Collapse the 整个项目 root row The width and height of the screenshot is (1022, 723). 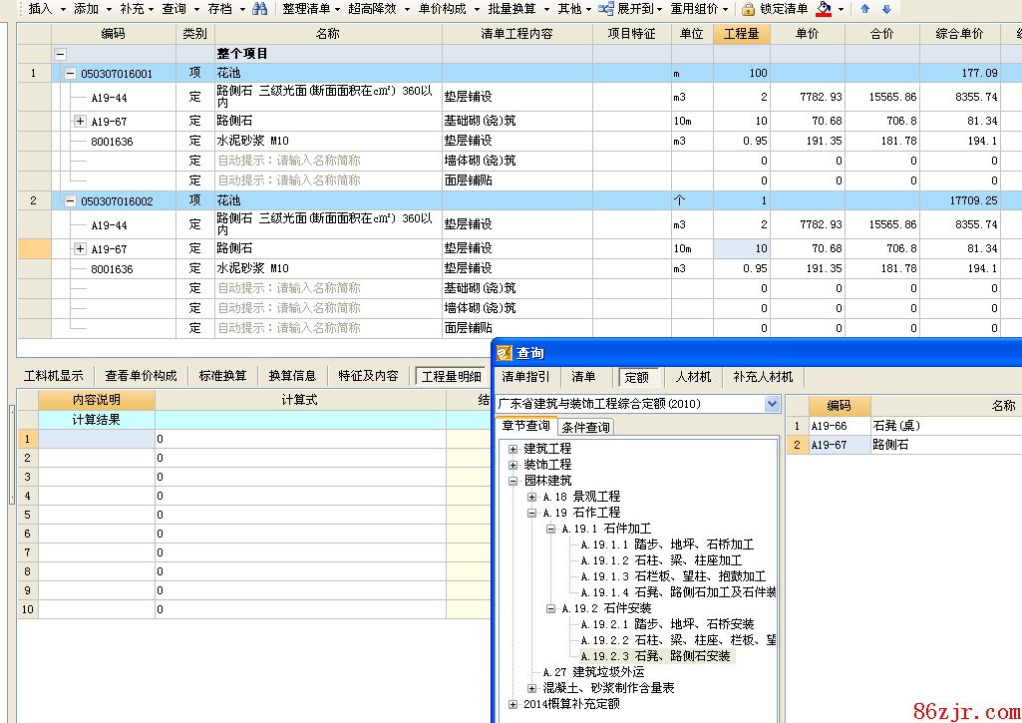click(61, 54)
